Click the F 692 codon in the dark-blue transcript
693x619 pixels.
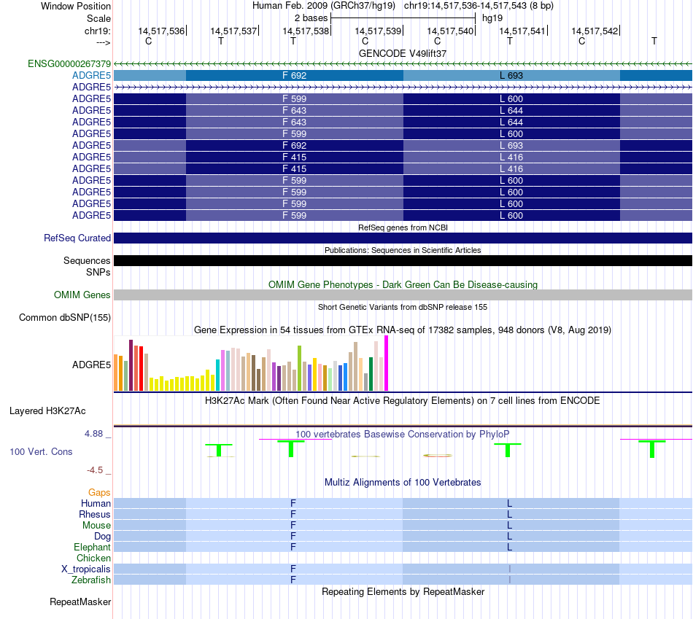[295, 145]
